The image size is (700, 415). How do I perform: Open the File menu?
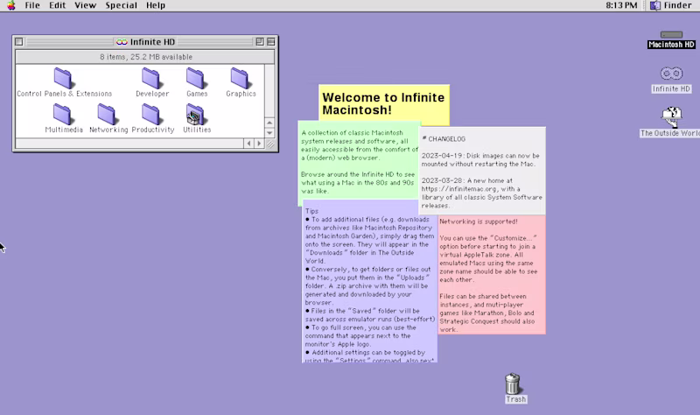coord(32,5)
